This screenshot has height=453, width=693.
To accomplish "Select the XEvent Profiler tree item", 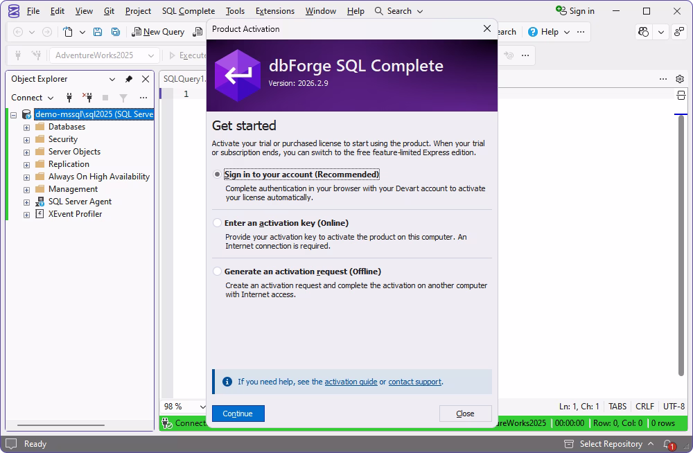I will (x=75, y=214).
